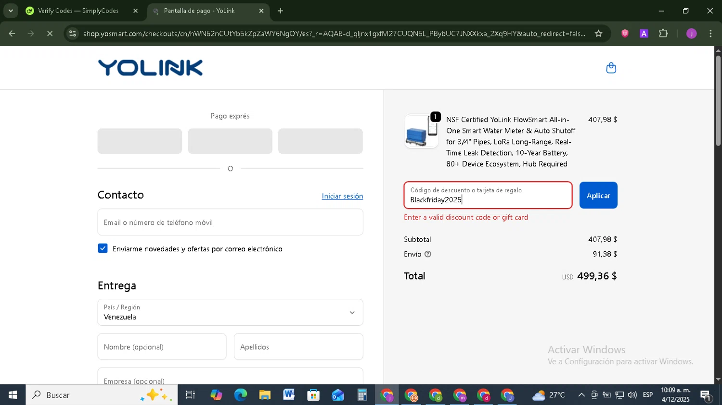Click the taskbar Buscar search box
Viewport: 722px width, 405px height.
[x=102, y=395]
